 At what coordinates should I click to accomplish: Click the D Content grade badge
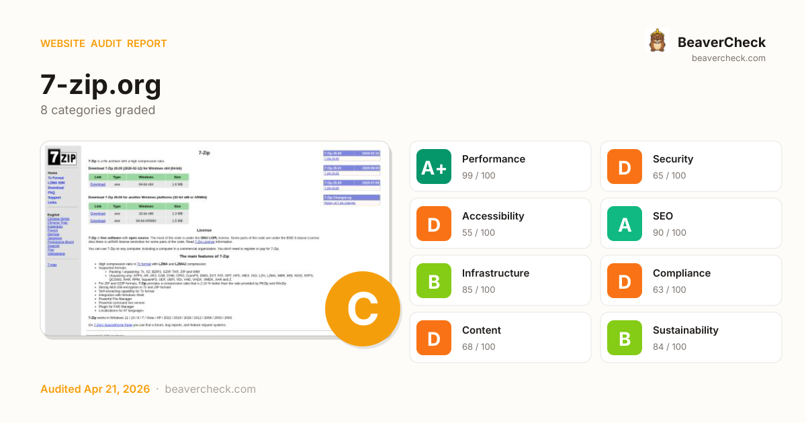pos(434,338)
